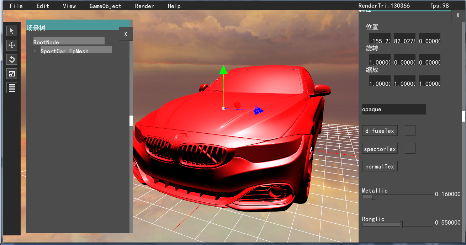Select RootNode in the scene tree
Image resolution: width=466 pixels, height=245 pixels.
coord(69,41)
